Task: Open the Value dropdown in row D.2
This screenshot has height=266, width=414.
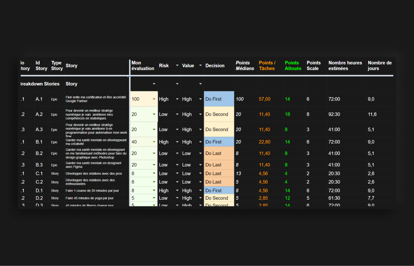Action: 200,198
